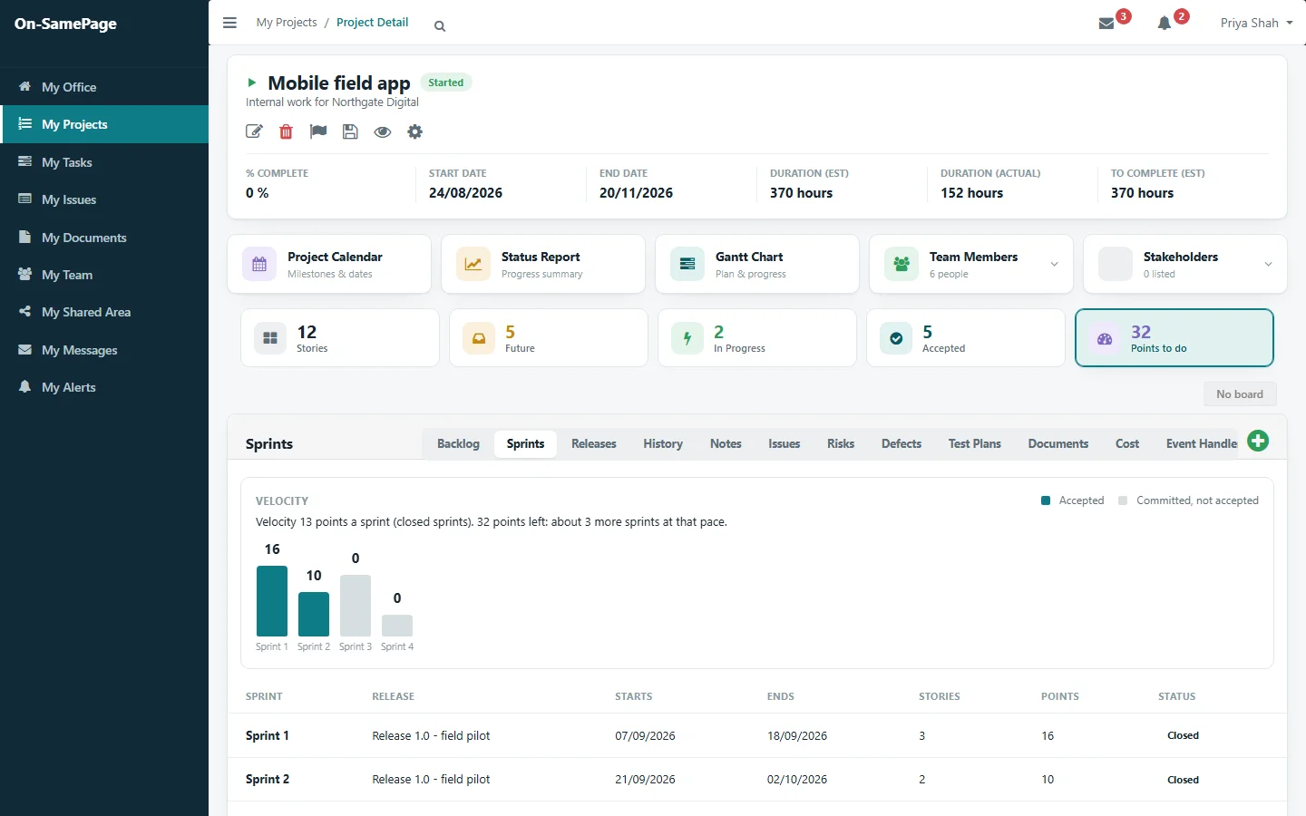1306x816 pixels.
Task: Click the 5 Future stat card
Action: pyautogui.click(x=549, y=338)
